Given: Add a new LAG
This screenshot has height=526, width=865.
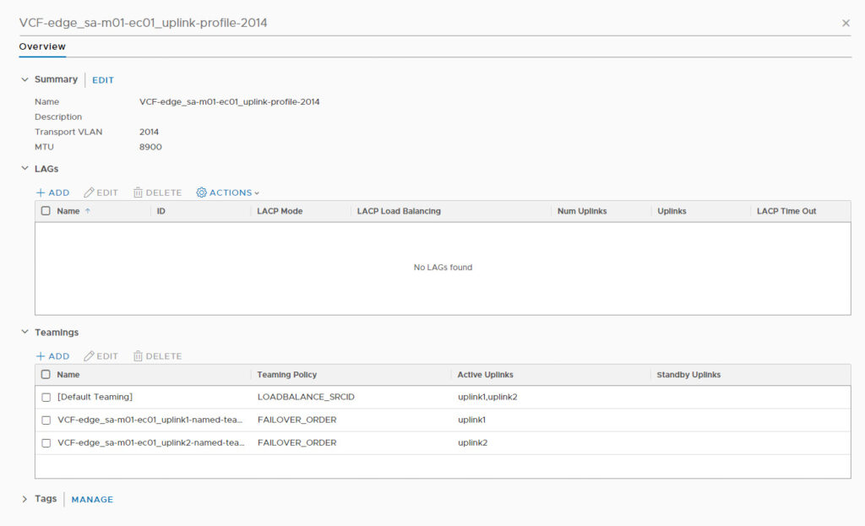Looking at the screenshot, I should point(53,193).
